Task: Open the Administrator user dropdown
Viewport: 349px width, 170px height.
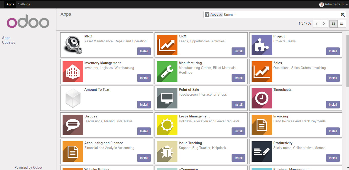Action: (334, 4)
